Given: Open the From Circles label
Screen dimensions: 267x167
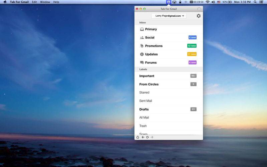Looking at the screenshot, I should click(169, 85).
